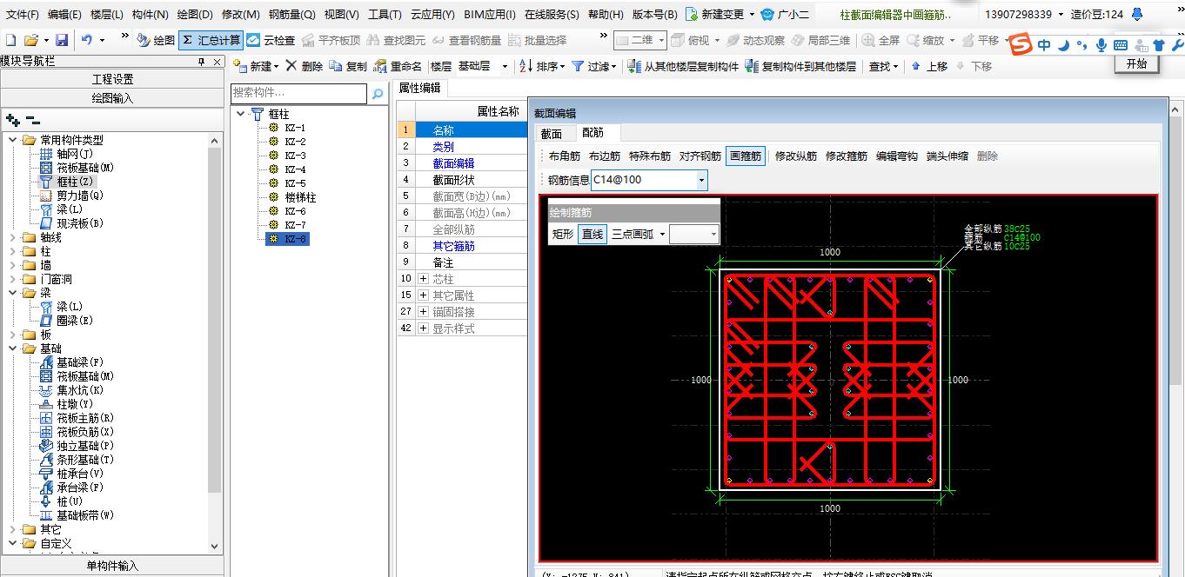1185x577 pixels.
Task: Select 矩形 stirrup drawing mode
Action: click(x=563, y=234)
